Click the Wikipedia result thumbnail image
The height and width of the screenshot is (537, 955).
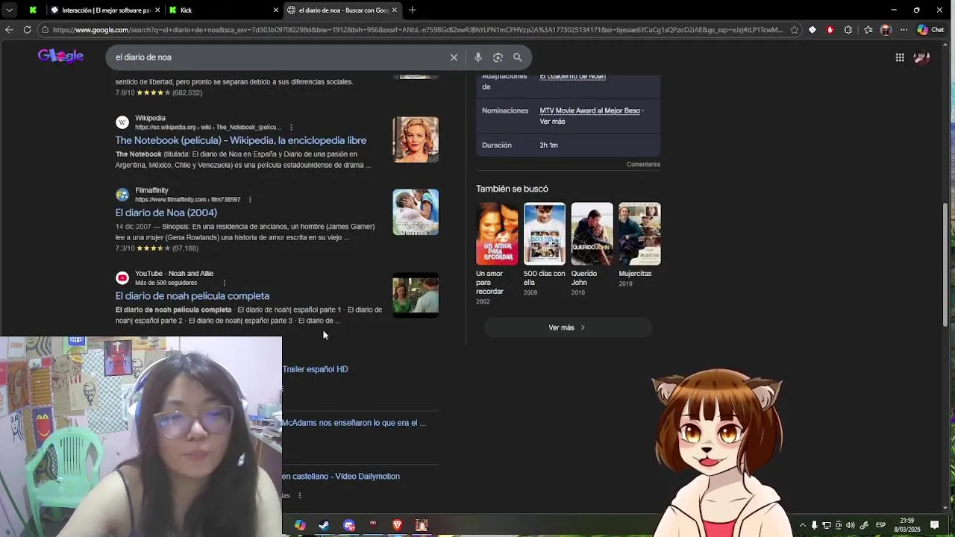tap(416, 139)
